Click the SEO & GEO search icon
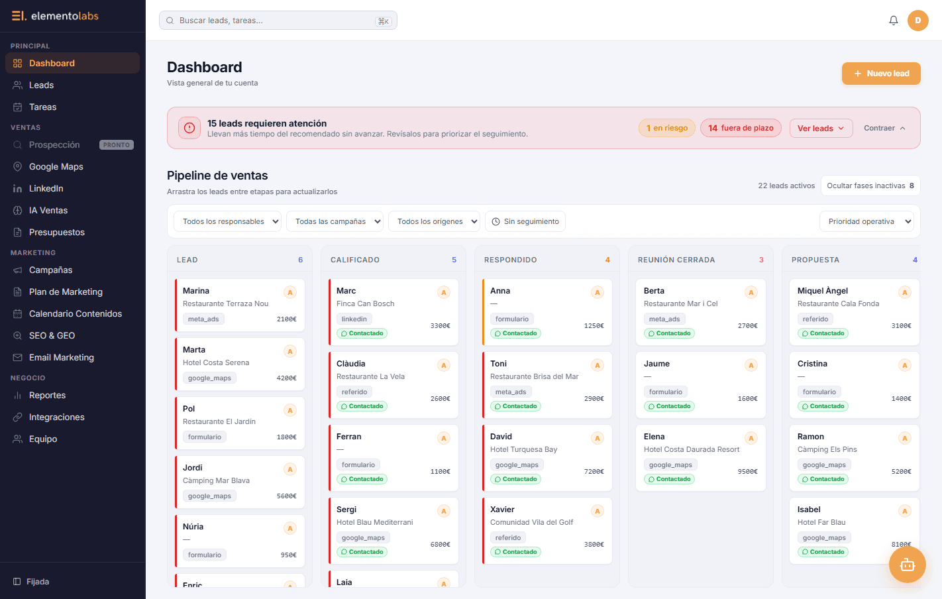The width and height of the screenshot is (942, 599). (18, 336)
